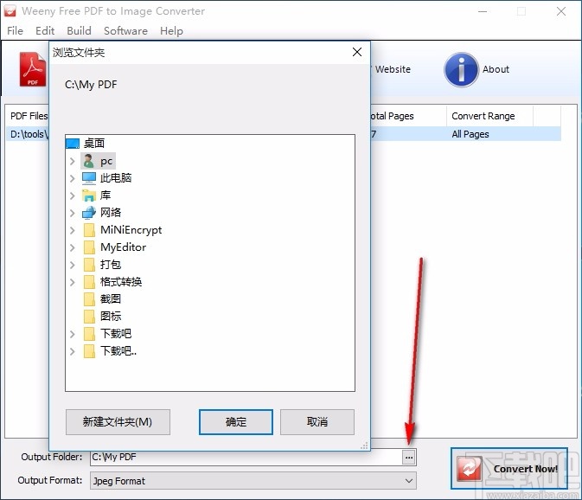Select the 下载吧 folder icon
This screenshot has height=500, width=582.
tap(89, 334)
